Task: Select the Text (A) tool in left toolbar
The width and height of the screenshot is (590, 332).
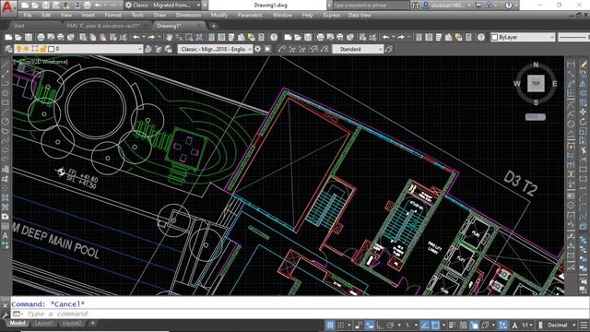Action: [x=6, y=236]
